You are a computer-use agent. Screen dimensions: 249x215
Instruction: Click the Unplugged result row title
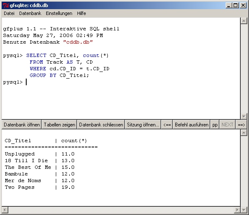(x=20, y=154)
